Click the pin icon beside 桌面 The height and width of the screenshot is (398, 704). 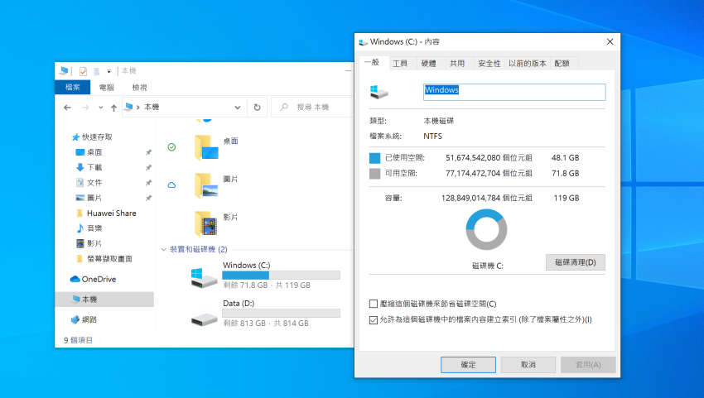[148, 152]
